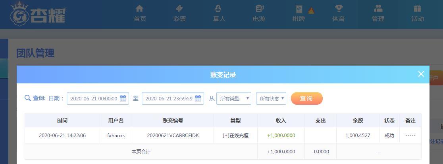This screenshot has height=164, width=443.
Task: Open the live dealer icon (真人)
Action: pyautogui.click(x=219, y=9)
